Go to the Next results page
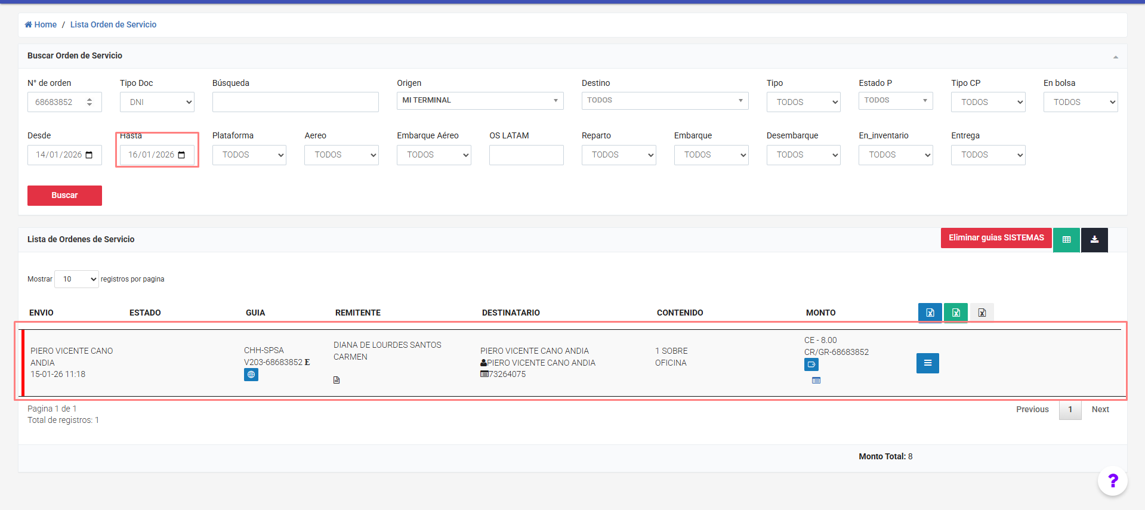The width and height of the screenshot is (1145, 510). coord(1100,409)
